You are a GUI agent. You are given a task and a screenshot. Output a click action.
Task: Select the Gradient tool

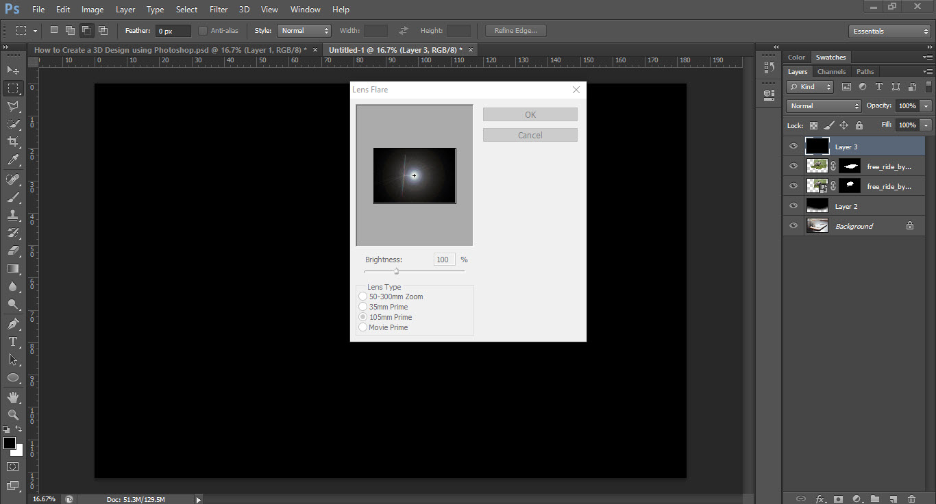click(x=13, y=268)
